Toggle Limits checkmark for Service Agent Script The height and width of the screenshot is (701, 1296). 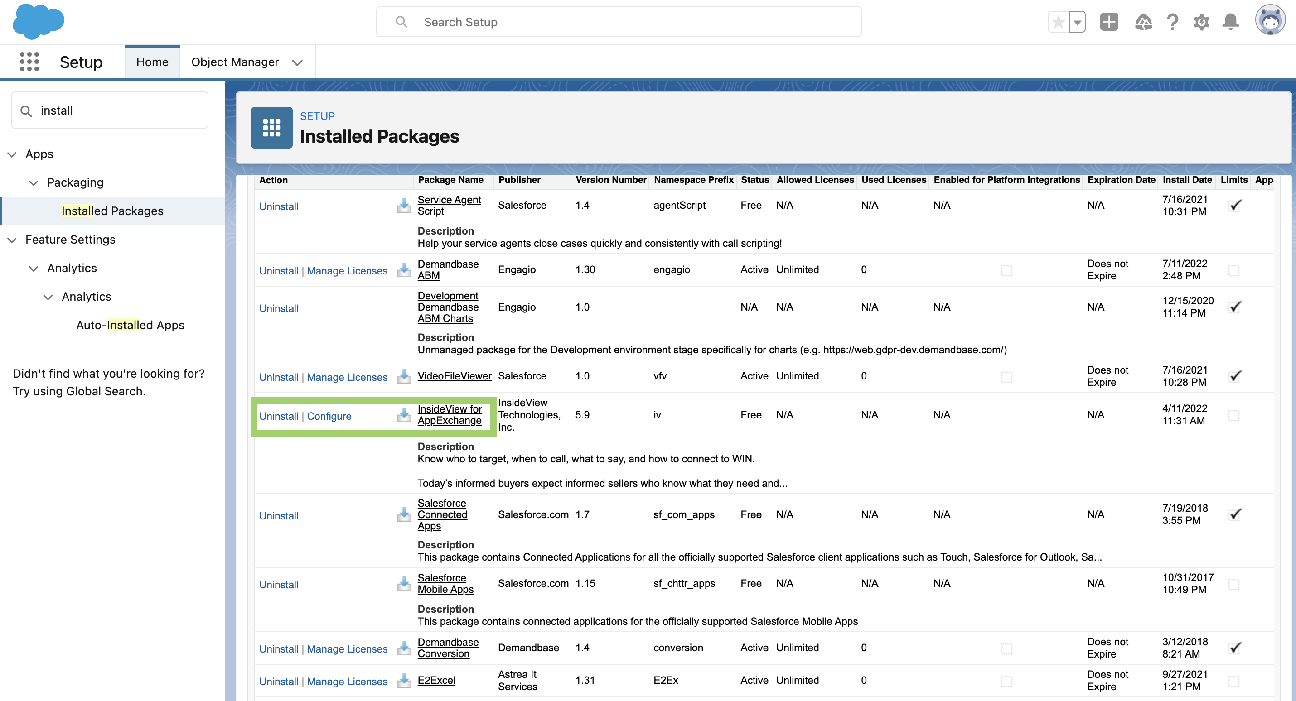pos(1235,205)
